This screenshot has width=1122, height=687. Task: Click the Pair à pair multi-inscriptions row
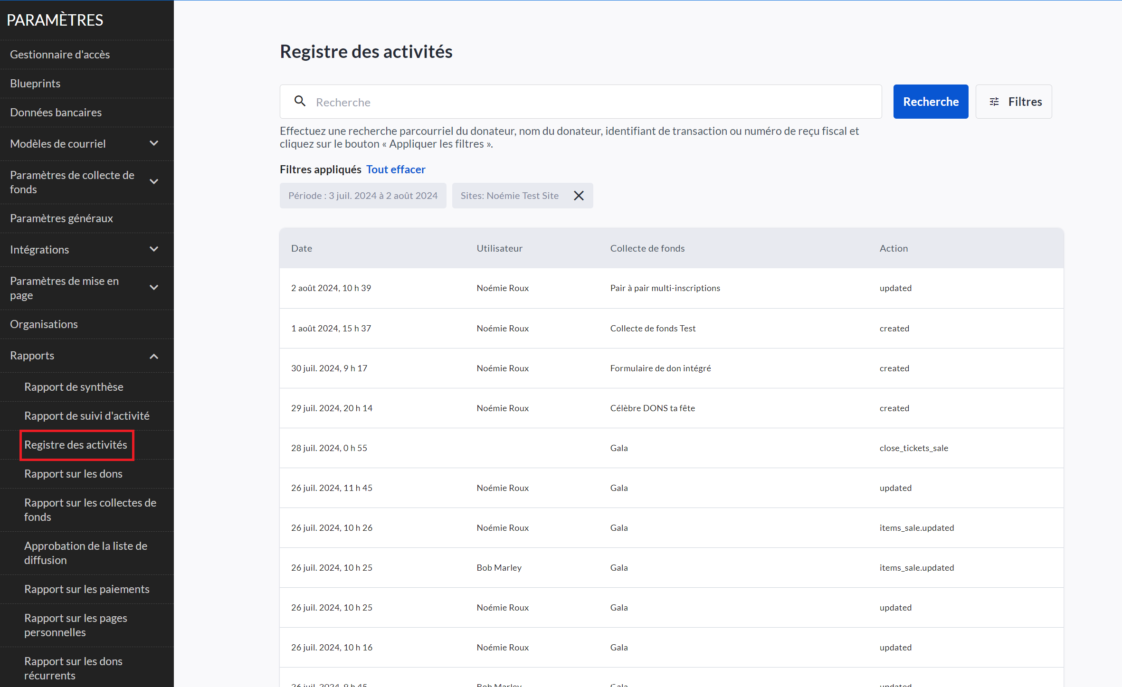665,288
